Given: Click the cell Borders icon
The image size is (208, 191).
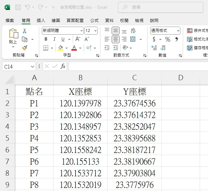Looking at the screenshot, I should pos(46,48).
